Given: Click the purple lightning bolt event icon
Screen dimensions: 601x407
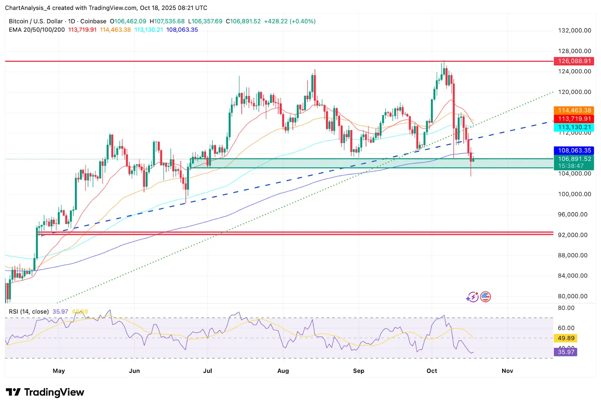Looking at the screenshot, I should tap(472, 297).
